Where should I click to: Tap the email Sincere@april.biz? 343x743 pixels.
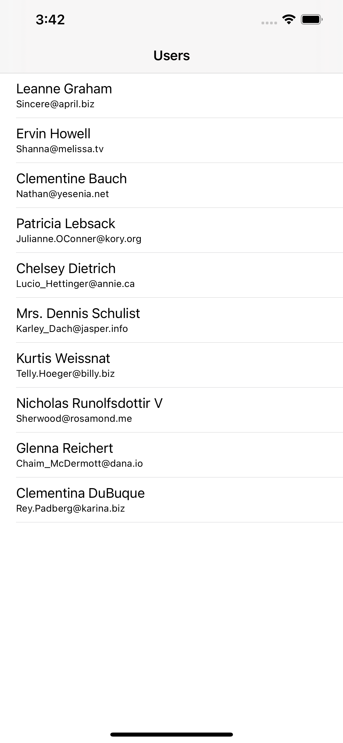[55, 104]
